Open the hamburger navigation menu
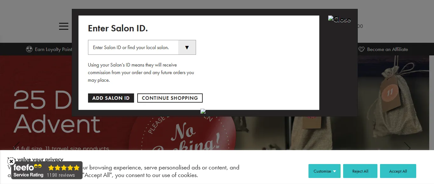This screenshot has width=434, height=184. pos(64,26)
